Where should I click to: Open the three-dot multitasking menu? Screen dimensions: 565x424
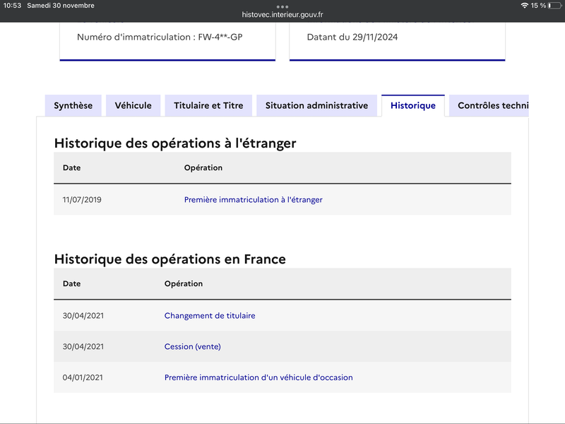[x=282, y=6]
